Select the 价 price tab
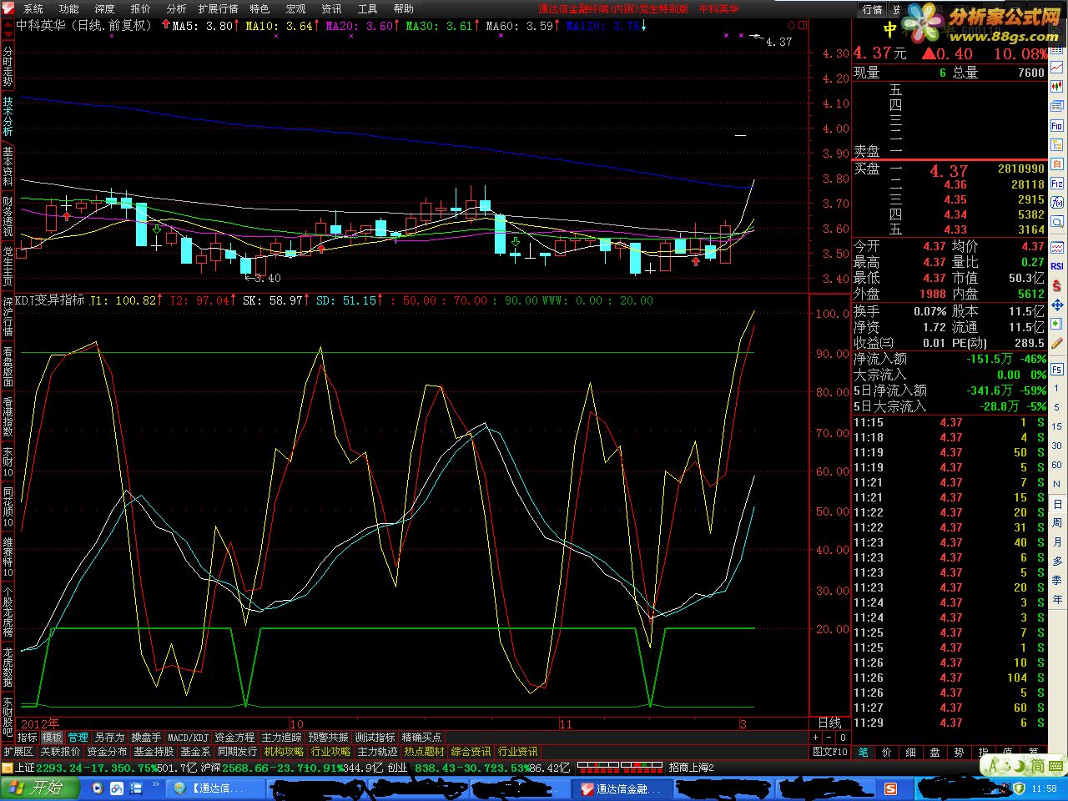The image size is (1068, 801). coord(887,753)
